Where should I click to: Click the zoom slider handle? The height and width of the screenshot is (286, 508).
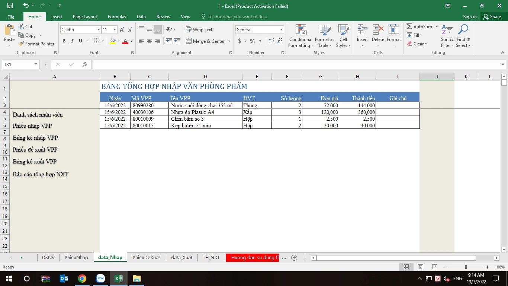[x=466, y=267]
